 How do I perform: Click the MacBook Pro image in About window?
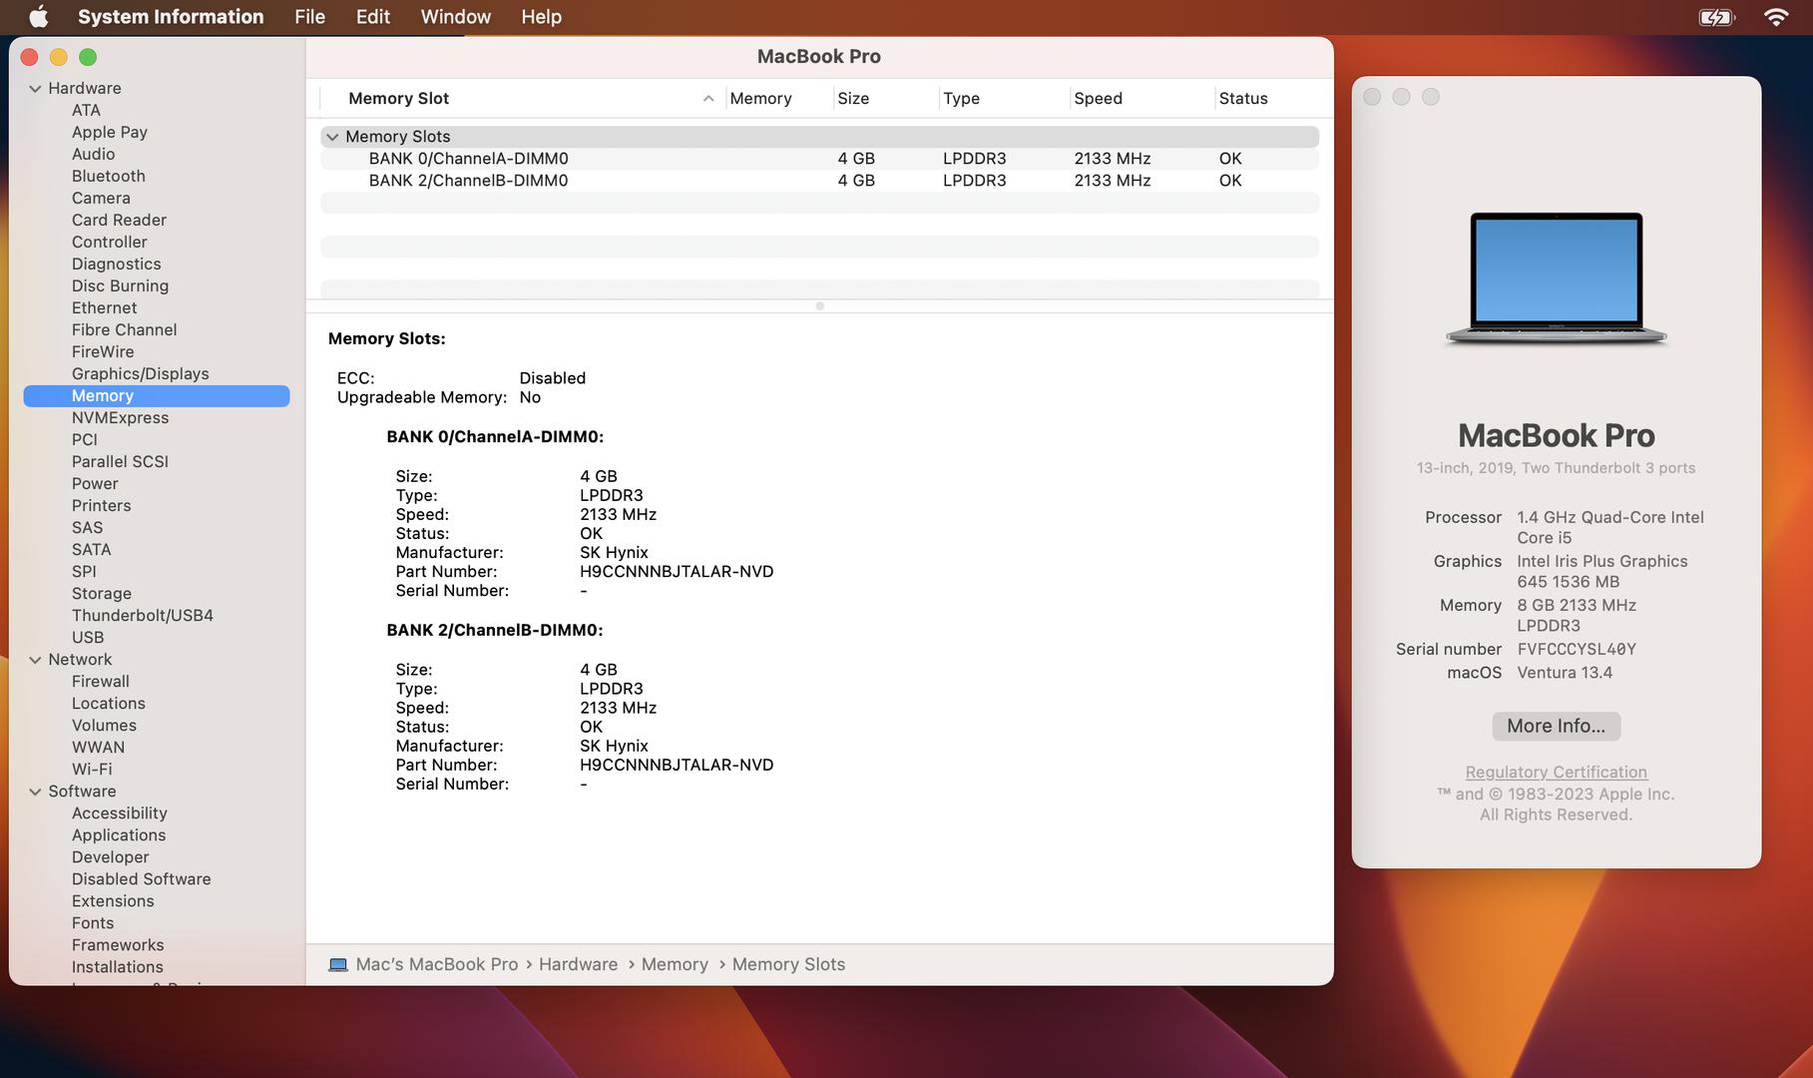point(1556,278)
